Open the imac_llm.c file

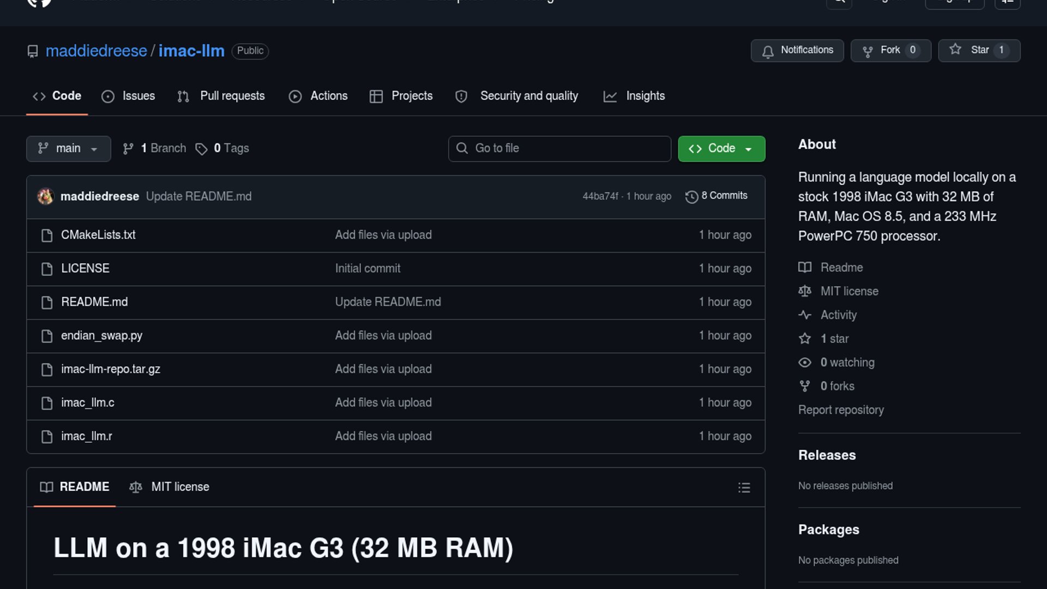88,403
